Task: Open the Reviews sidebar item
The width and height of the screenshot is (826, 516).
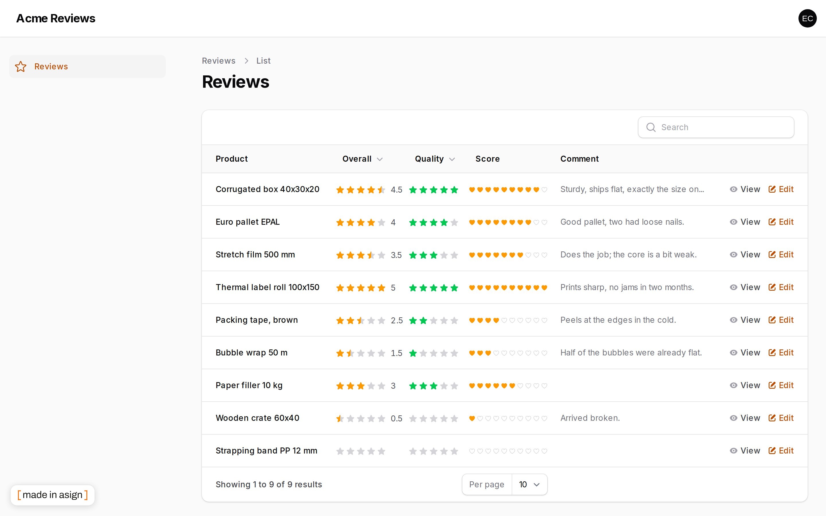Action: coord(87,67)
